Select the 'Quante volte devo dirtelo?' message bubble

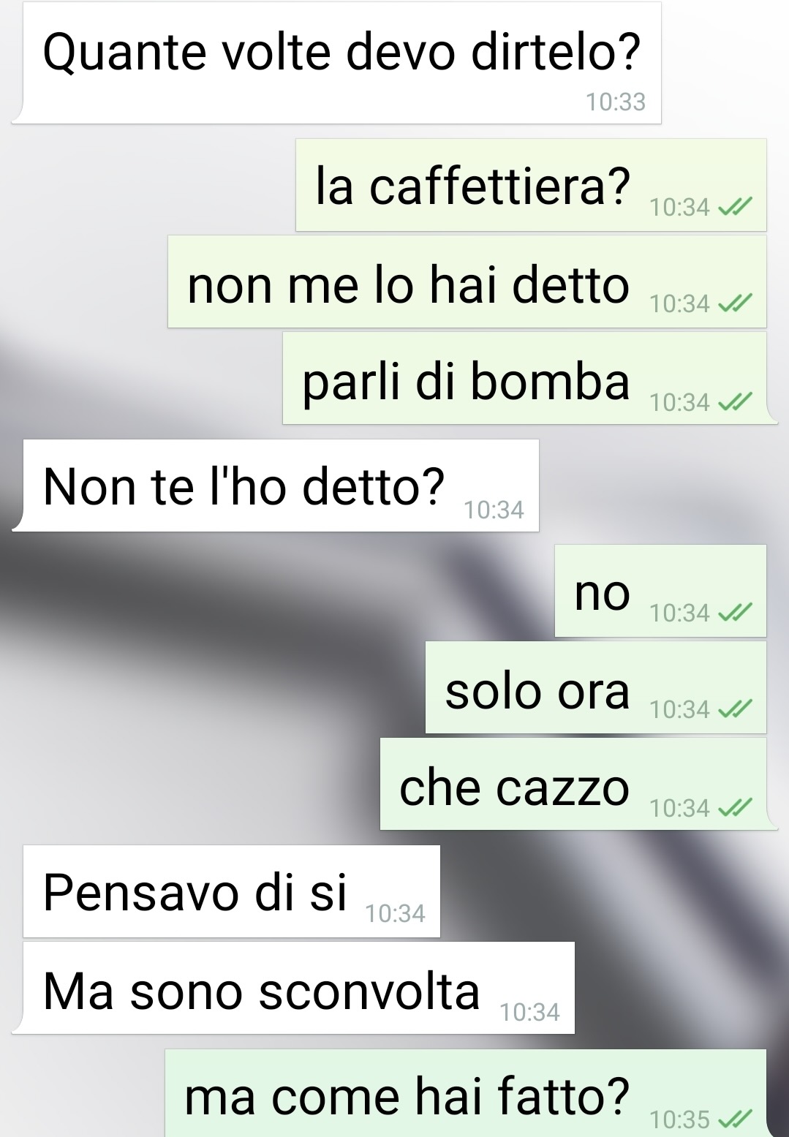pos(337,63)
